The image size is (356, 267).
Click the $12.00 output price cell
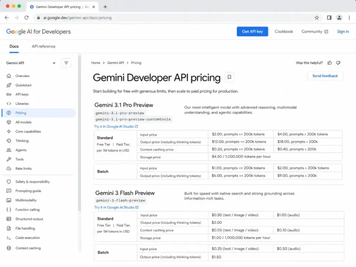241,142
